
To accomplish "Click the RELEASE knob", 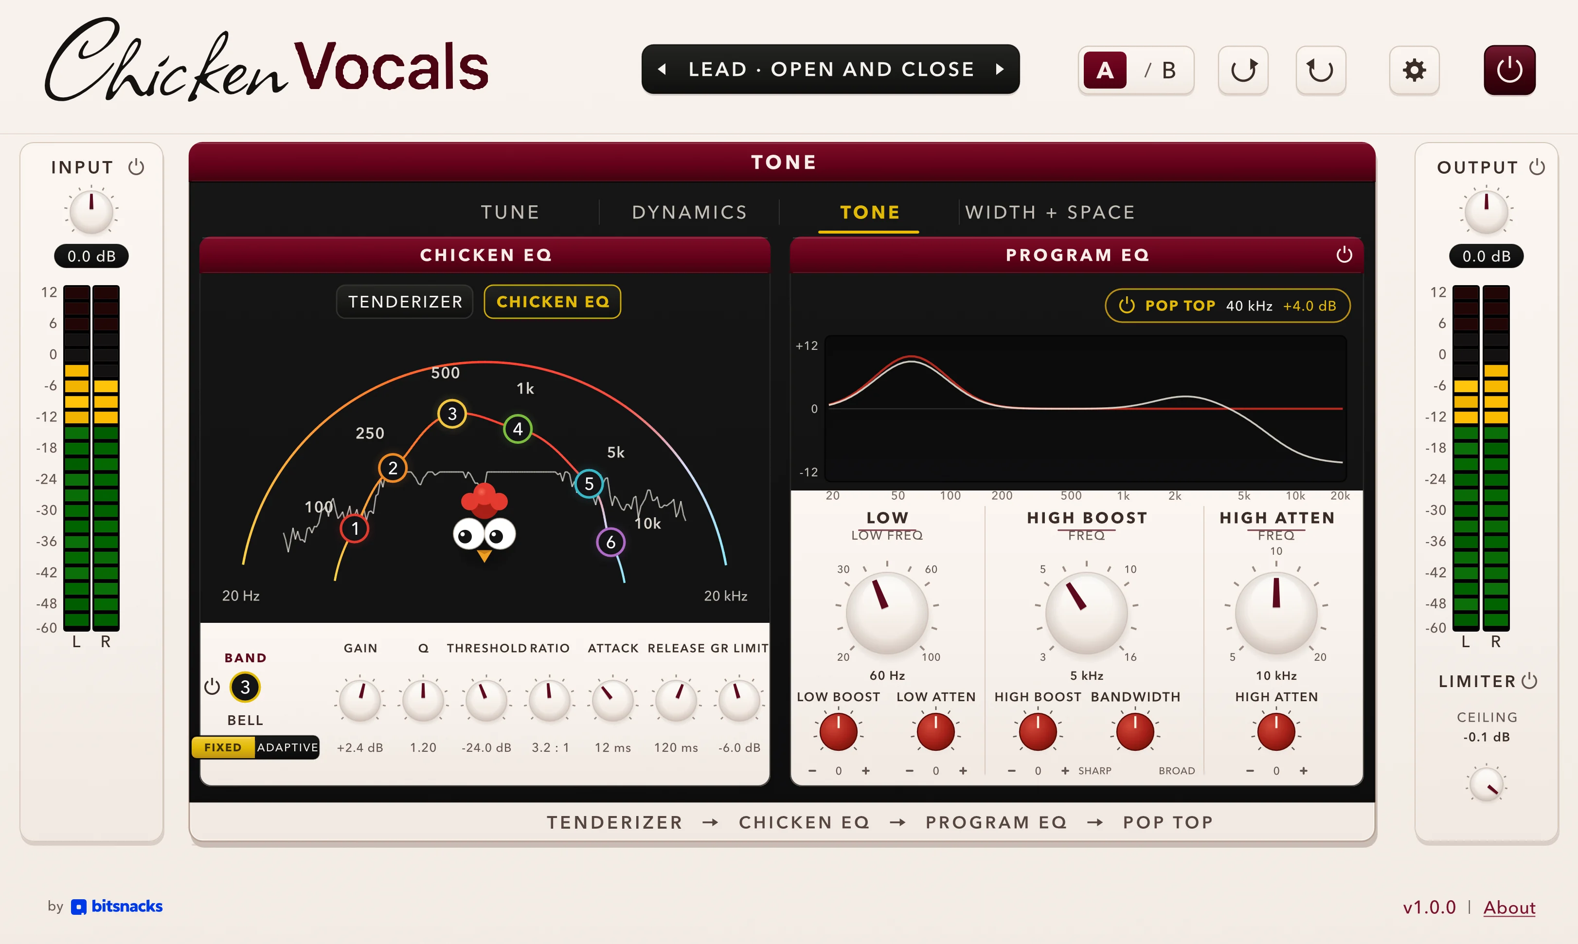I will point(676,700).
